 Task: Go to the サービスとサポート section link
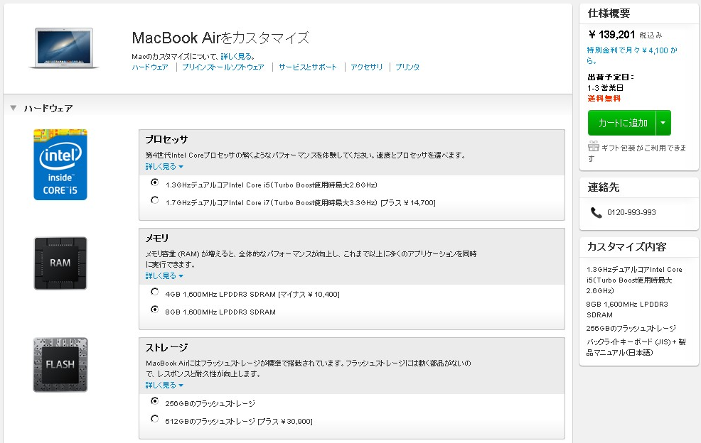click(x=307, y=67)
